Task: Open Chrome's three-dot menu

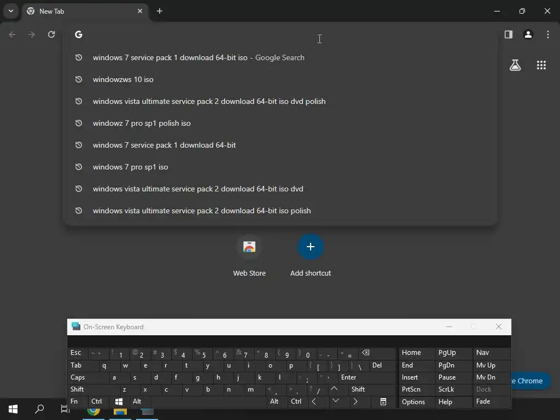Action: pos(548,34)
